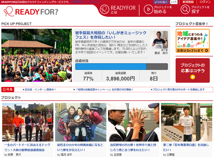214x157 pixels.
Task: Open 'プロジェクト実行者のPRサポート' feature link
Action: coord(178,90)
